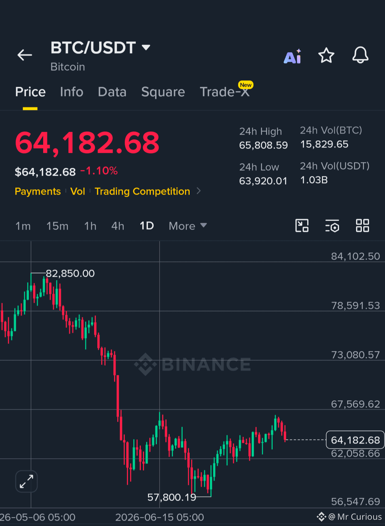Add BTC/USDT to favorites with star
This screenshot has width=385, height=526.
click(x=326, y=55)
